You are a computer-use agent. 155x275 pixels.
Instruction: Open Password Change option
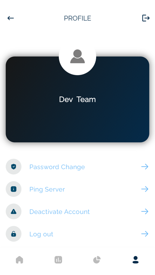57,167
